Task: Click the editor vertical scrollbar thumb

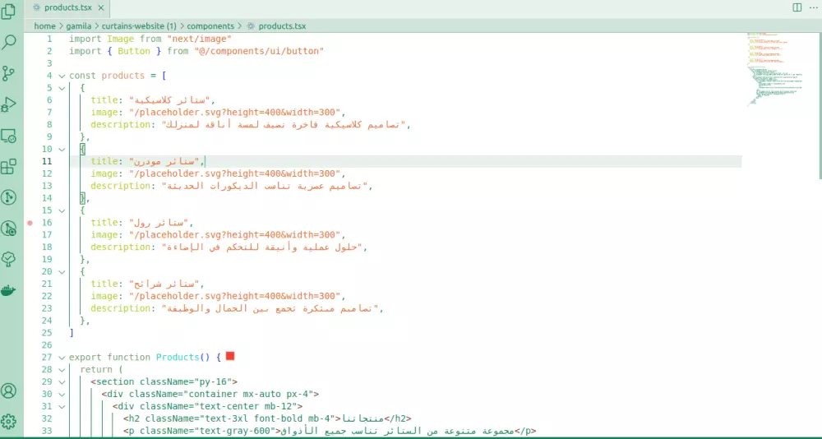Action: tap(819, 105)
